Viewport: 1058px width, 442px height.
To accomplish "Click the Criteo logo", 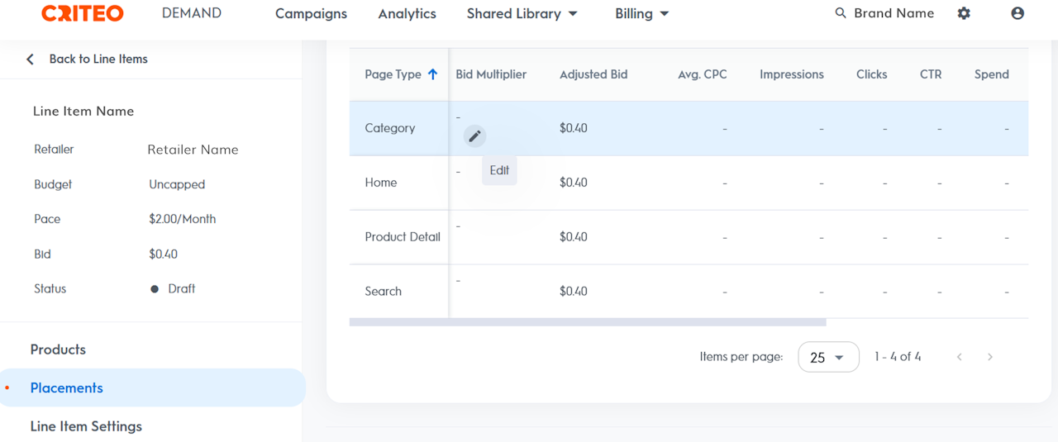I will (x=83, y=13).
